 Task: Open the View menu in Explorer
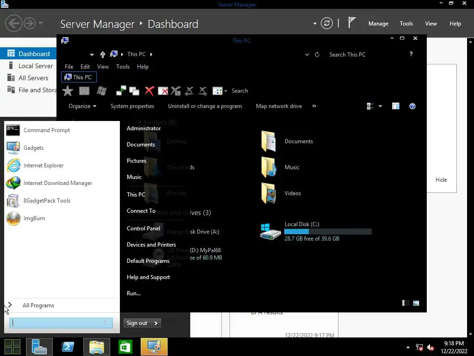103,67
